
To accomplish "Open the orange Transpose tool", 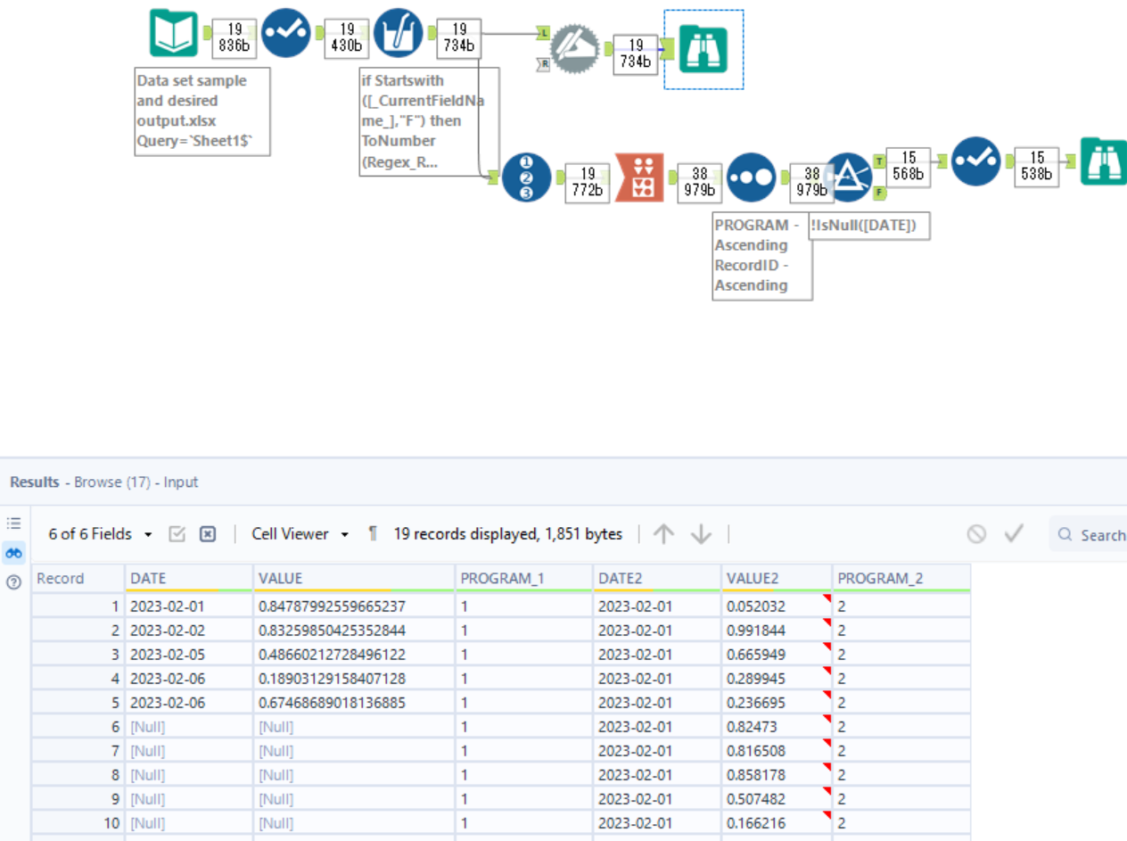I will (640, 177).
